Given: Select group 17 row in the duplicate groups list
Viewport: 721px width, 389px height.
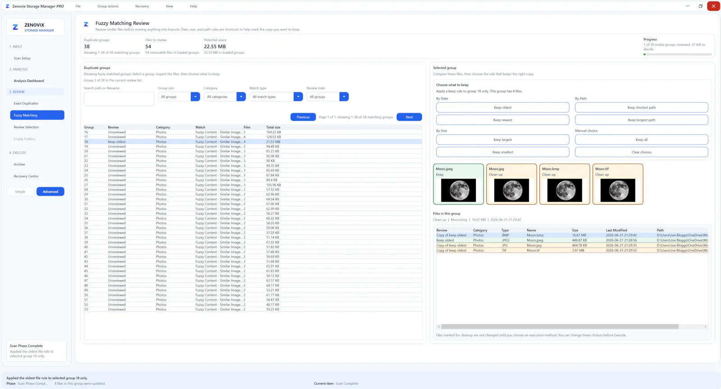Looking at the screenshot, I should click(x=253, y=137).
